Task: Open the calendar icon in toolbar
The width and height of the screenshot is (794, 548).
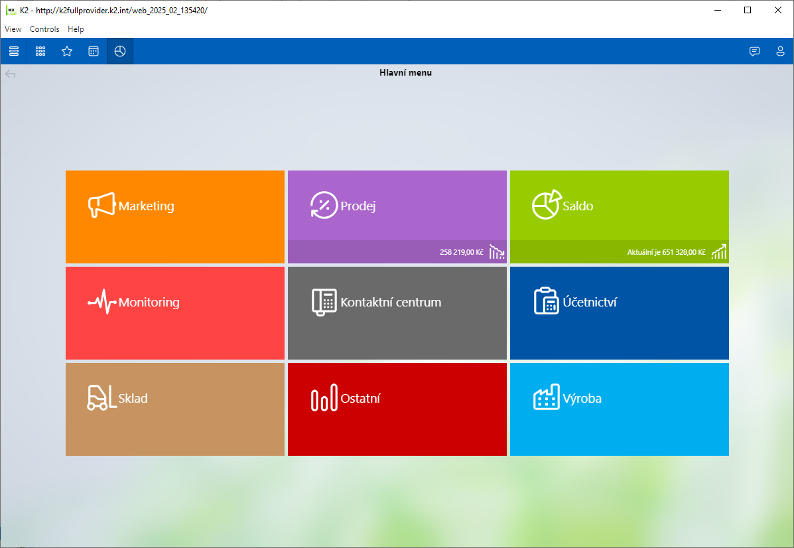Action: pyautogui.click(x=94, y=51)
